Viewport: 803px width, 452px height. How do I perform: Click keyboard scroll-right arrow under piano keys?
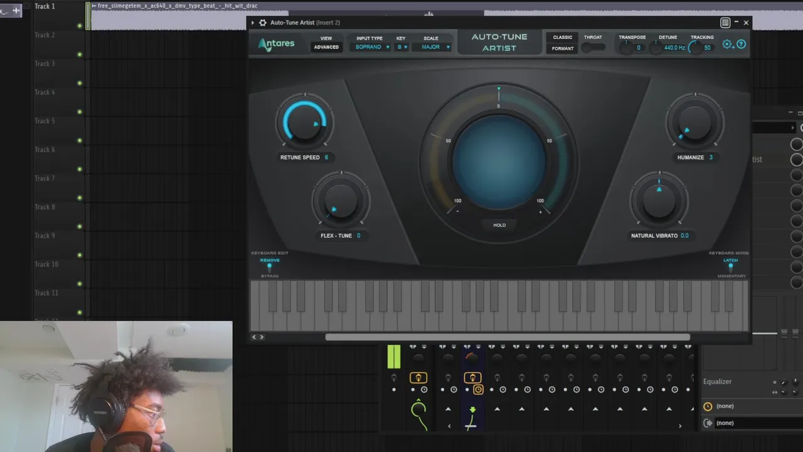pyautogui.click(x=262, y=337)
